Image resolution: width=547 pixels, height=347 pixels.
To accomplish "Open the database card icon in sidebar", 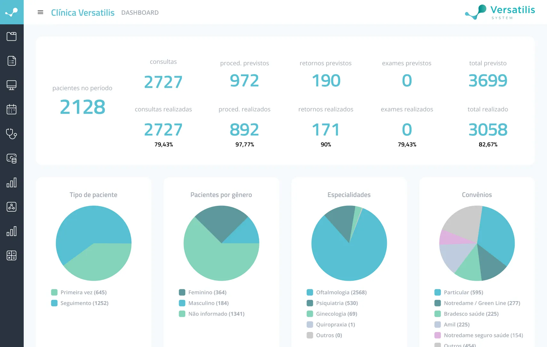I will coord(12,158).
